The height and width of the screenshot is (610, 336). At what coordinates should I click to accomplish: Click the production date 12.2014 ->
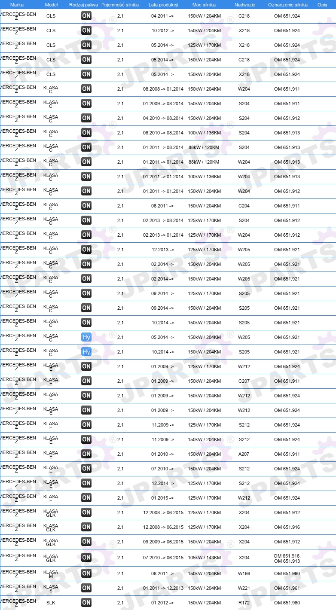(162, 483)
